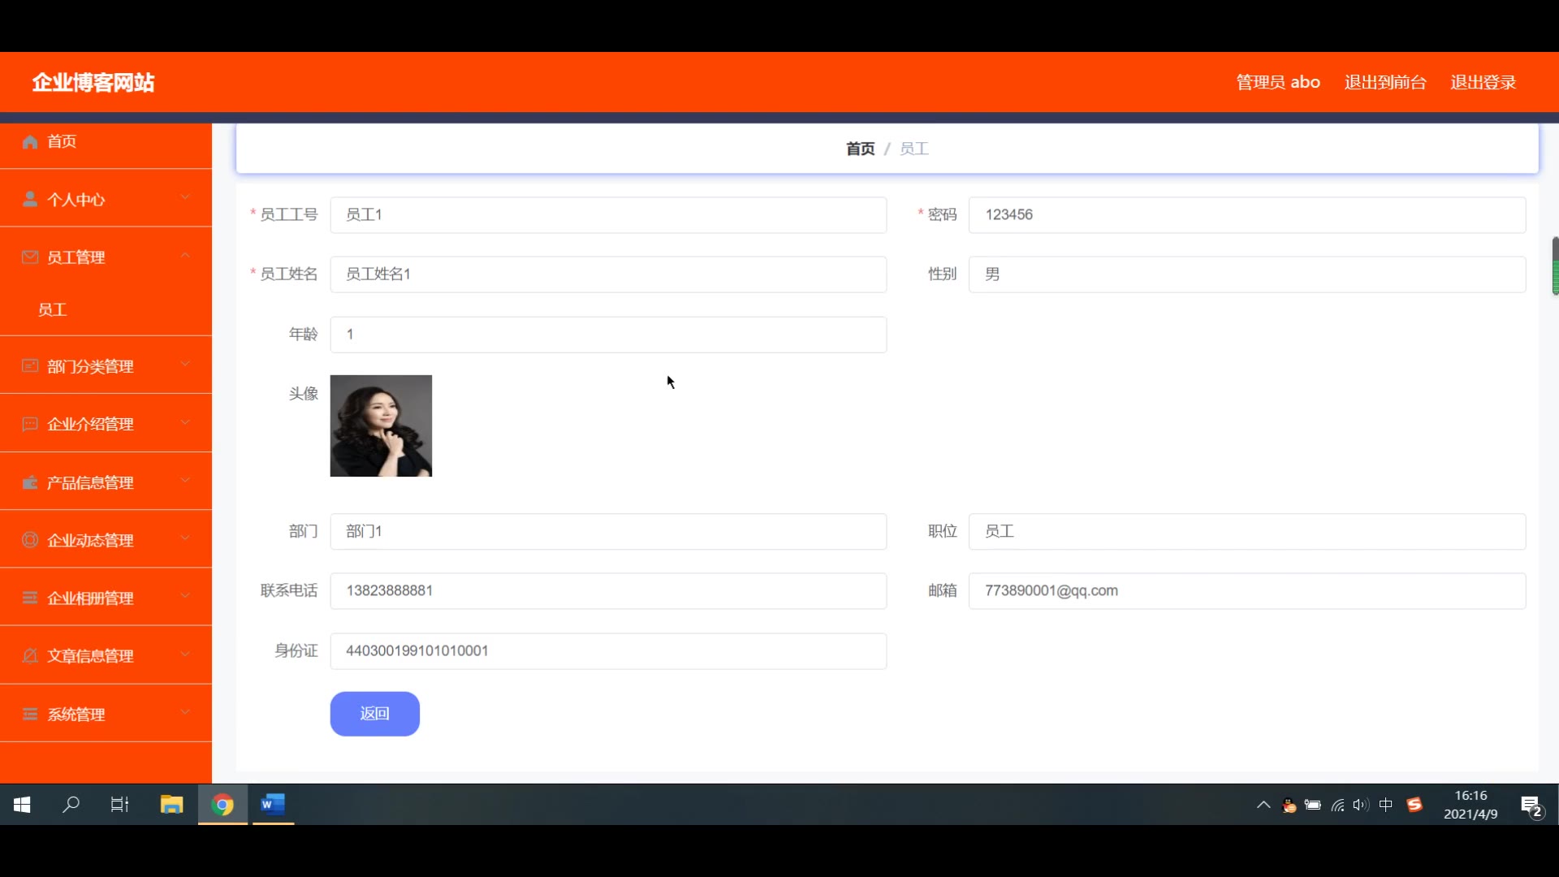Screen dimensions: 1559x877
Task: Click the bell icon beside 文章信息管理
Action: [30, 656]
